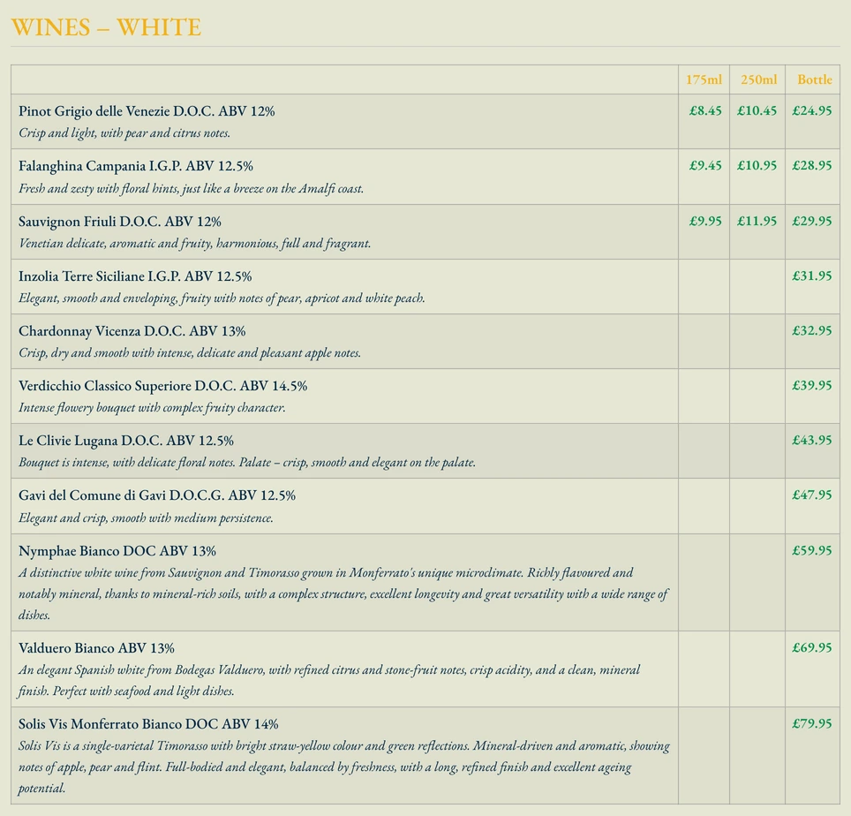The image size is (851, 816).
Task: Click Valduero Bianco ABV 13% title
Action: [x=96, y=648]
